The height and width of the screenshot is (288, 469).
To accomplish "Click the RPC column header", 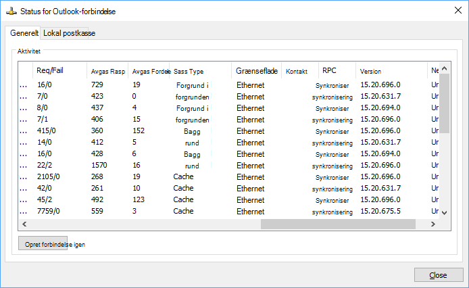I will [337, 71].
